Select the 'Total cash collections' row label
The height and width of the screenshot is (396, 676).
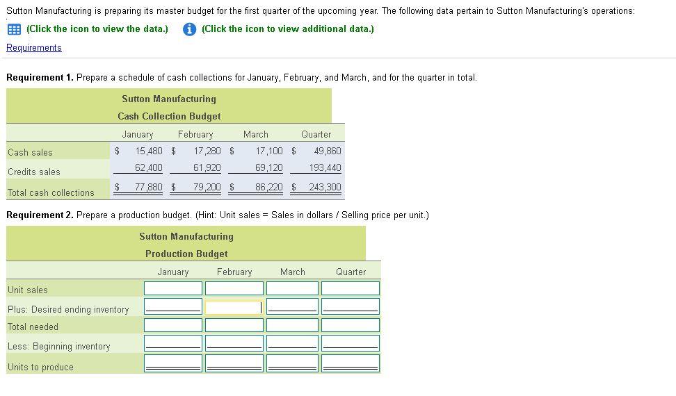51,193
